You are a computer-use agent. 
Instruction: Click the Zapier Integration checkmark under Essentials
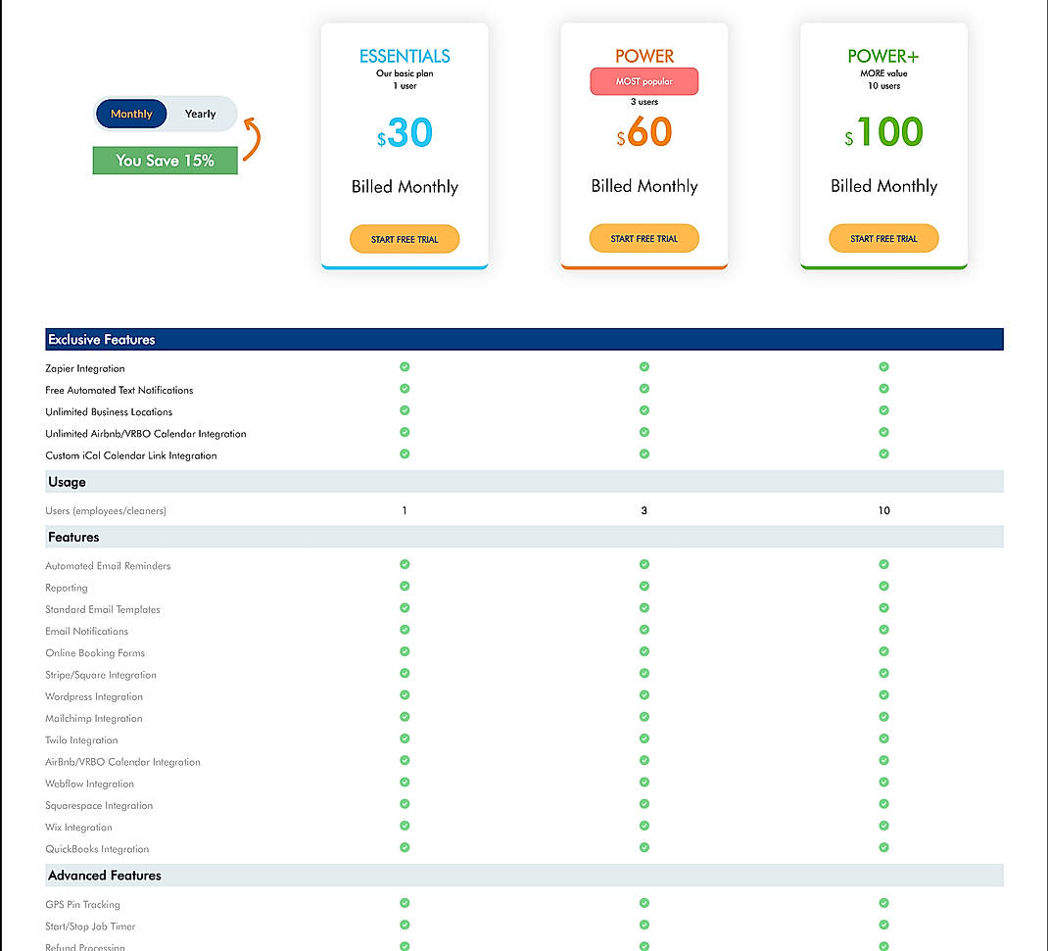point(405,366)
